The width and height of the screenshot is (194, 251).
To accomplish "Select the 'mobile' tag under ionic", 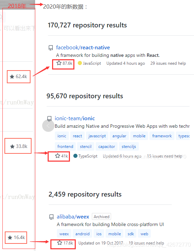I will point(139,136).
